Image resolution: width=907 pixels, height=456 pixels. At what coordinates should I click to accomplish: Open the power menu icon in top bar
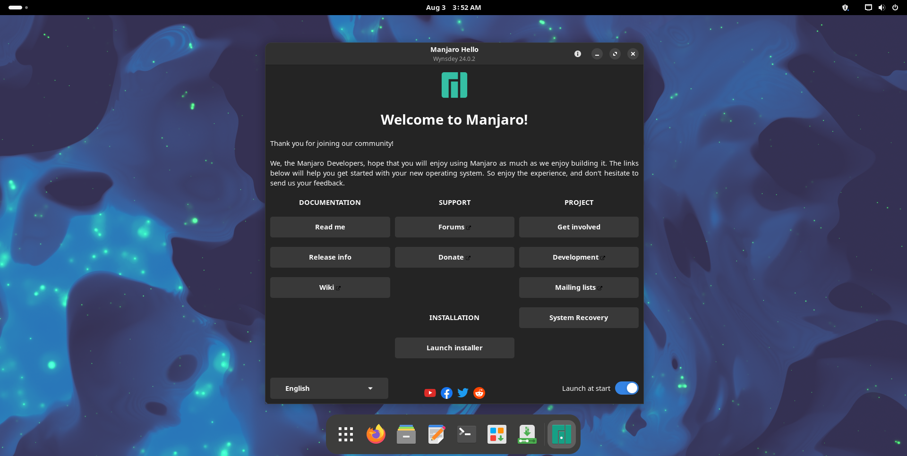click(x=895, y=8)
